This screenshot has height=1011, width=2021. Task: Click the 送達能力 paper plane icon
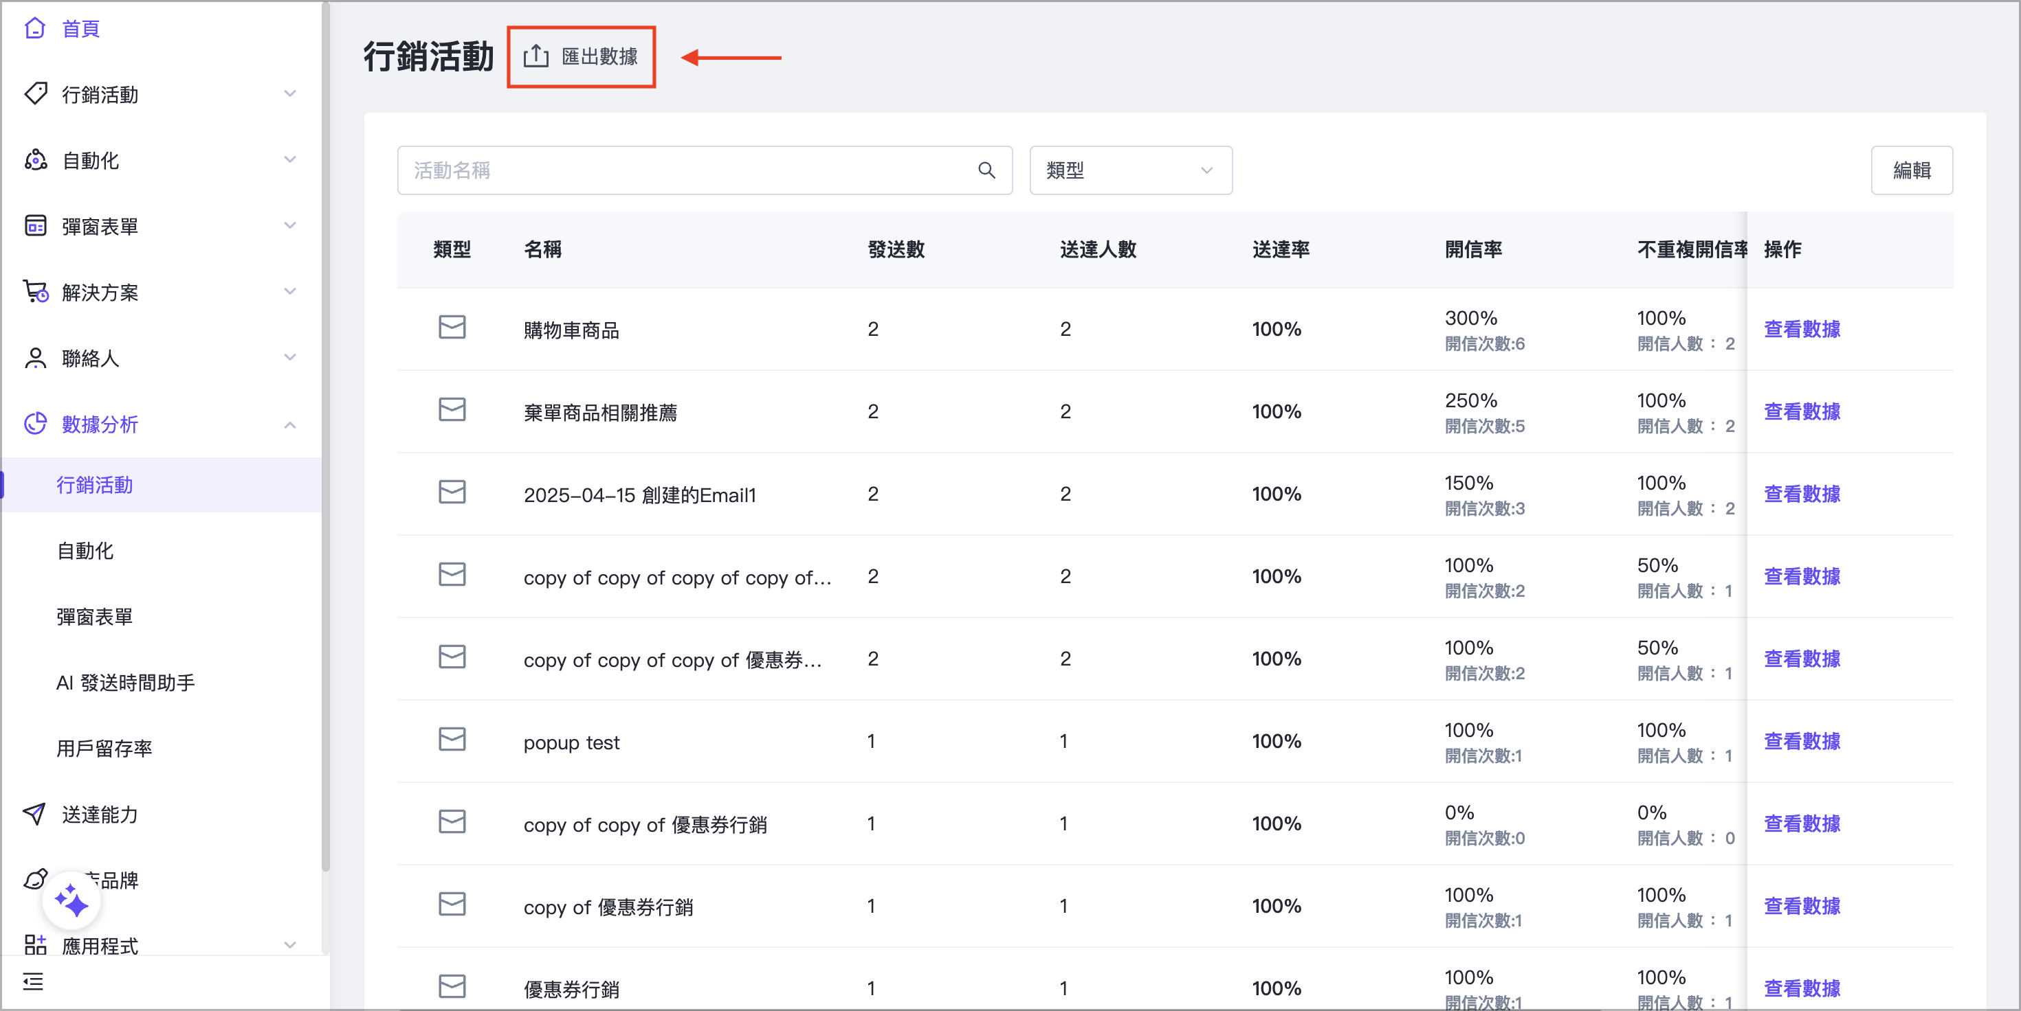point(34,815)
